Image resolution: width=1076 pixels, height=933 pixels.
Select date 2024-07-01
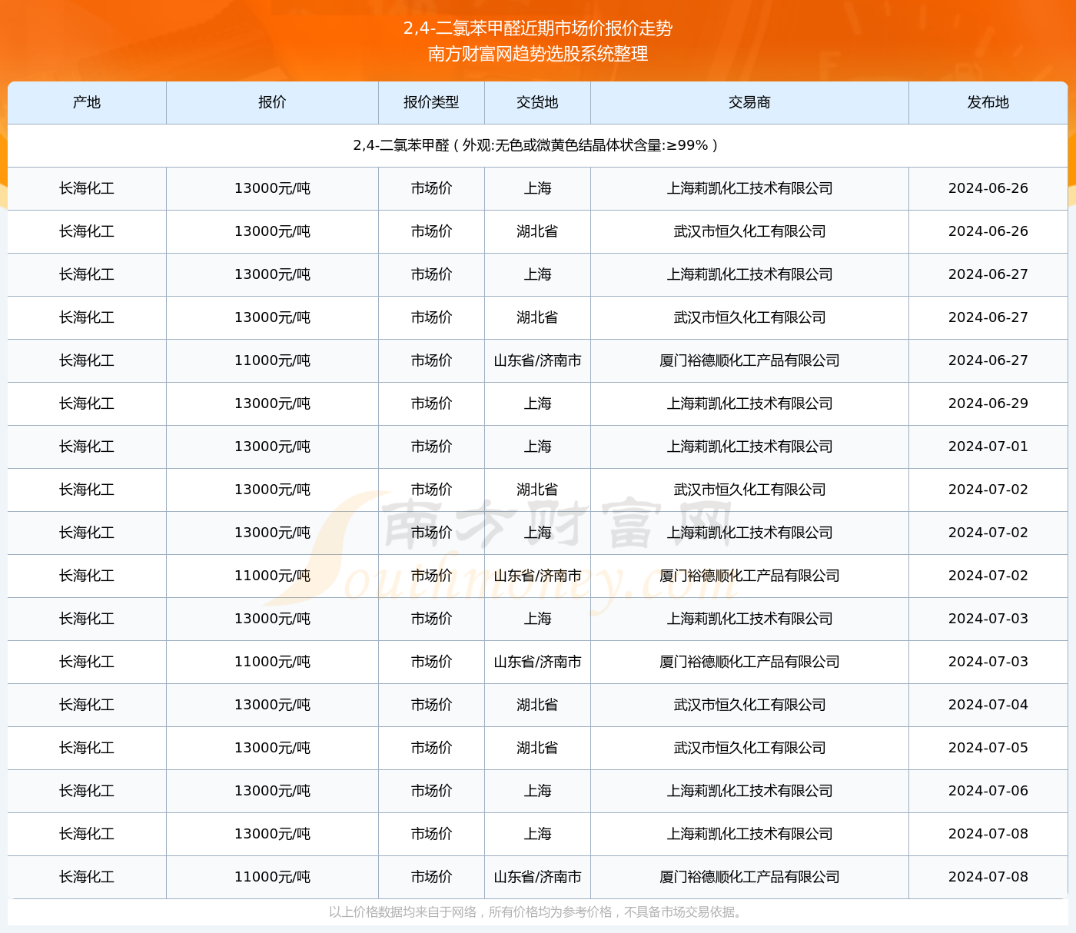[988, 447]
